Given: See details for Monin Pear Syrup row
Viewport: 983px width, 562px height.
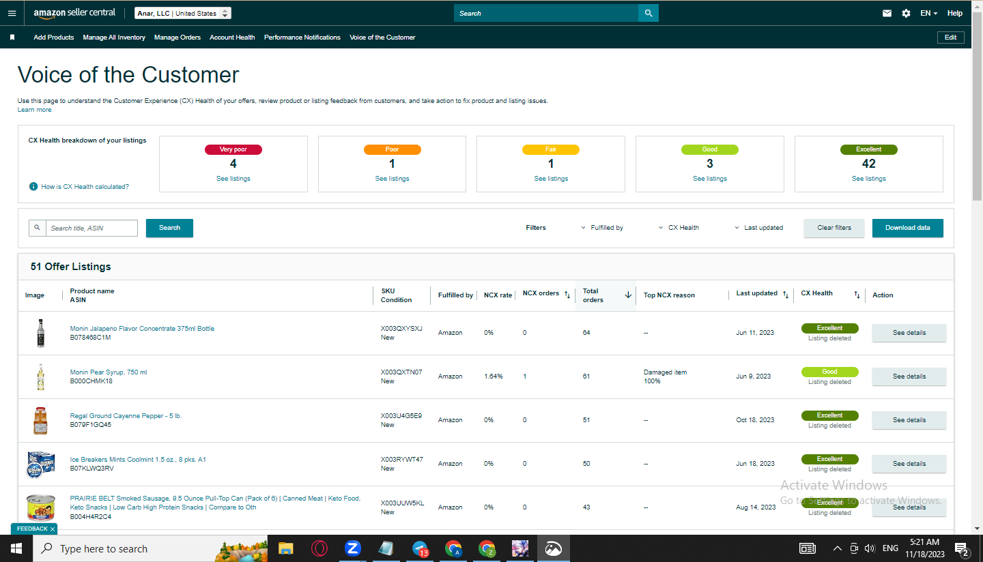Looking at the screenshot, I should pos(909,376).
